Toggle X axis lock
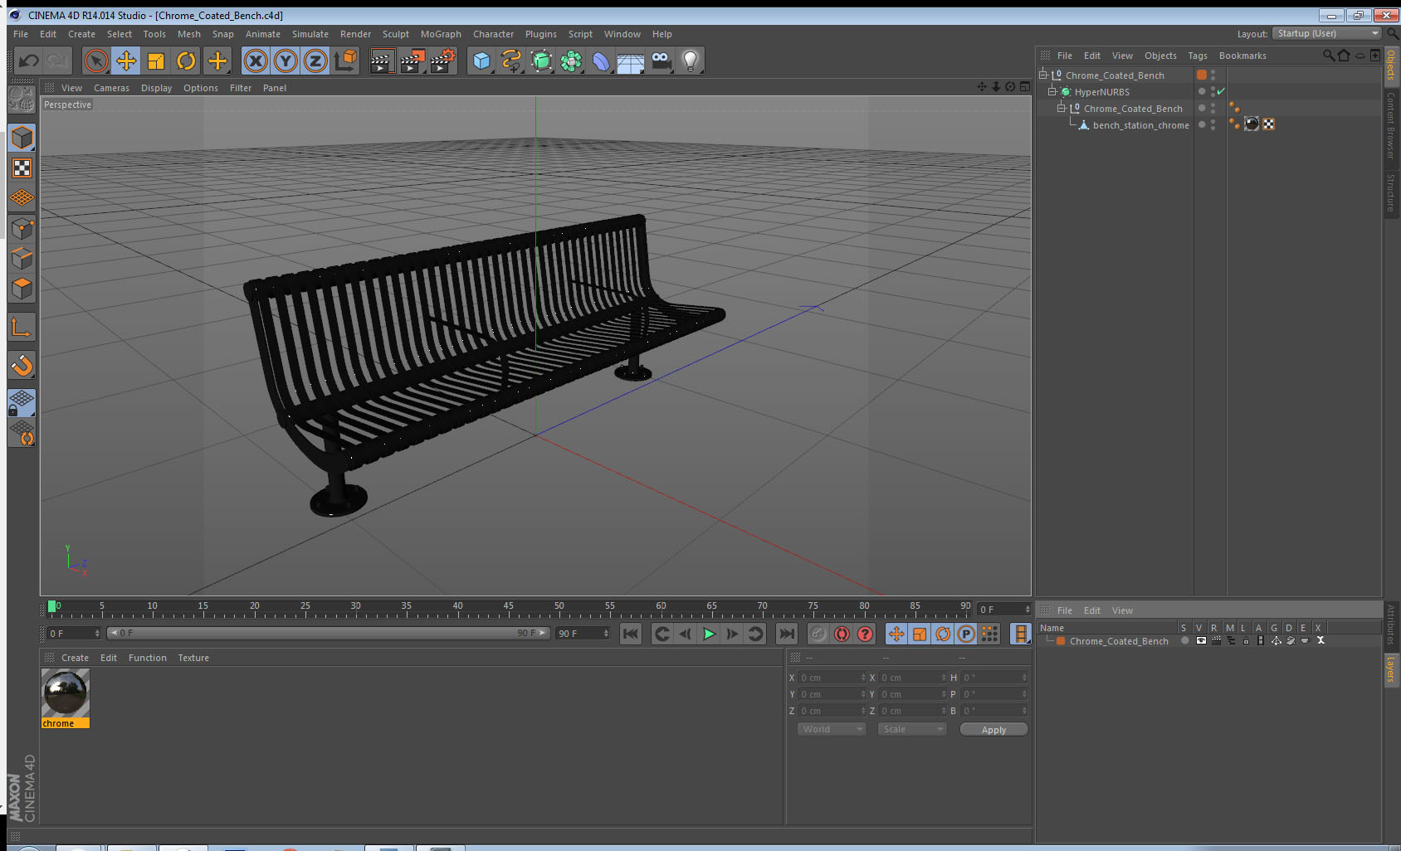 pyautogui.click(x=256, y=61)
